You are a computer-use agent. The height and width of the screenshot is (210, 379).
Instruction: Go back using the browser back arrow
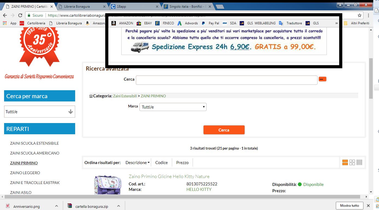[5, 15]
